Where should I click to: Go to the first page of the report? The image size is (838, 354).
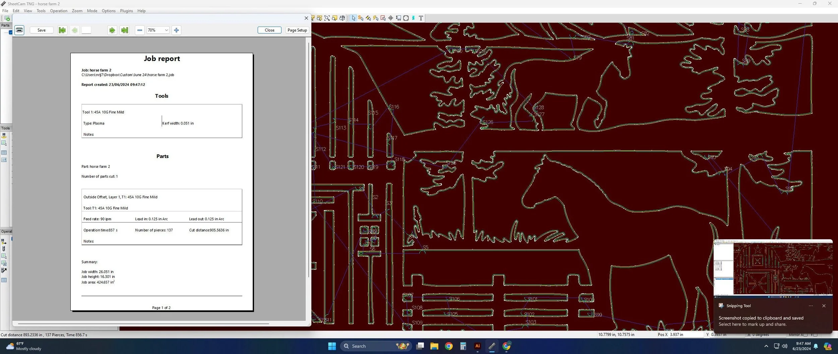tap(62, 30)
